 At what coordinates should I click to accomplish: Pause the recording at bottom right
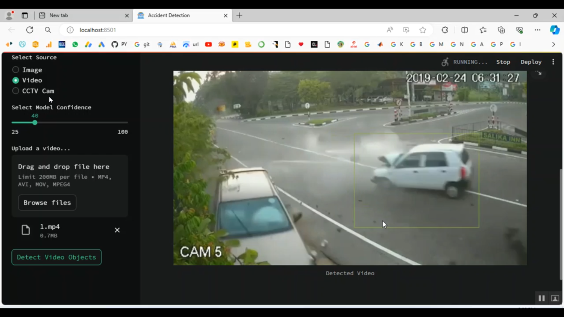(x=541, y=298)
